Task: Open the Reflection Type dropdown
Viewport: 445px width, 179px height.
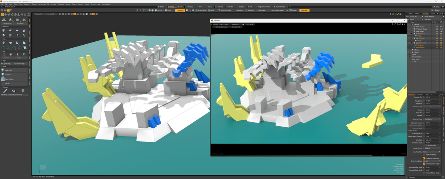Action: (432, 119)
